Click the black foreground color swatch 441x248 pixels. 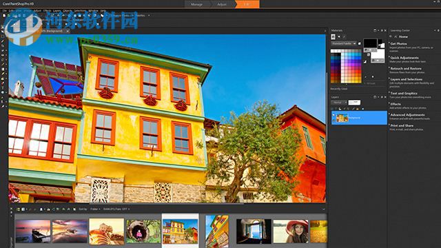coord(370,43)
